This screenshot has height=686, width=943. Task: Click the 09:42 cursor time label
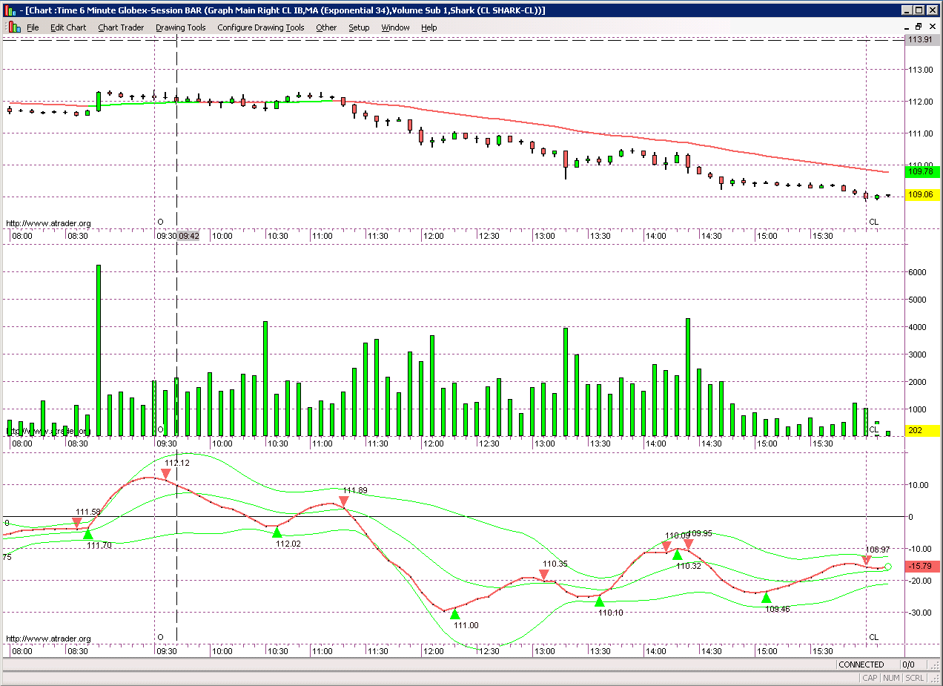click(189, 236)
